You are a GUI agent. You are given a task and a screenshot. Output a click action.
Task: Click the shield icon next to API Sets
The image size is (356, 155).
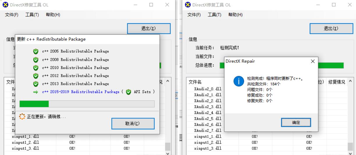[x=129, y=92]
